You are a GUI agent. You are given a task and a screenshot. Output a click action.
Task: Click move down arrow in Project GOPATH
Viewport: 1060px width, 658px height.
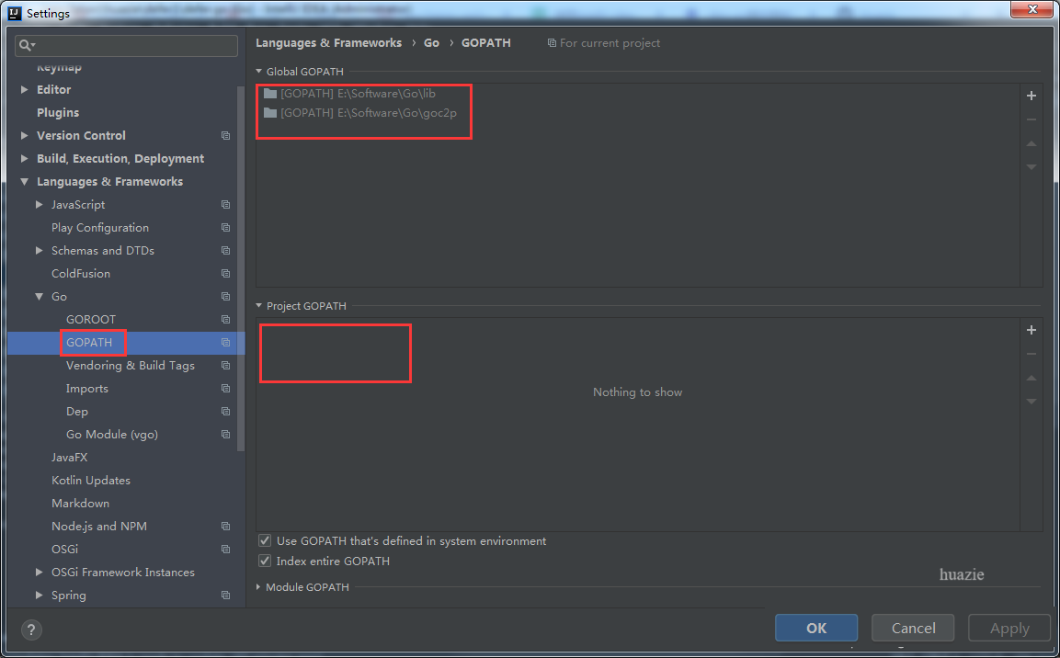tap(1031, 402)
